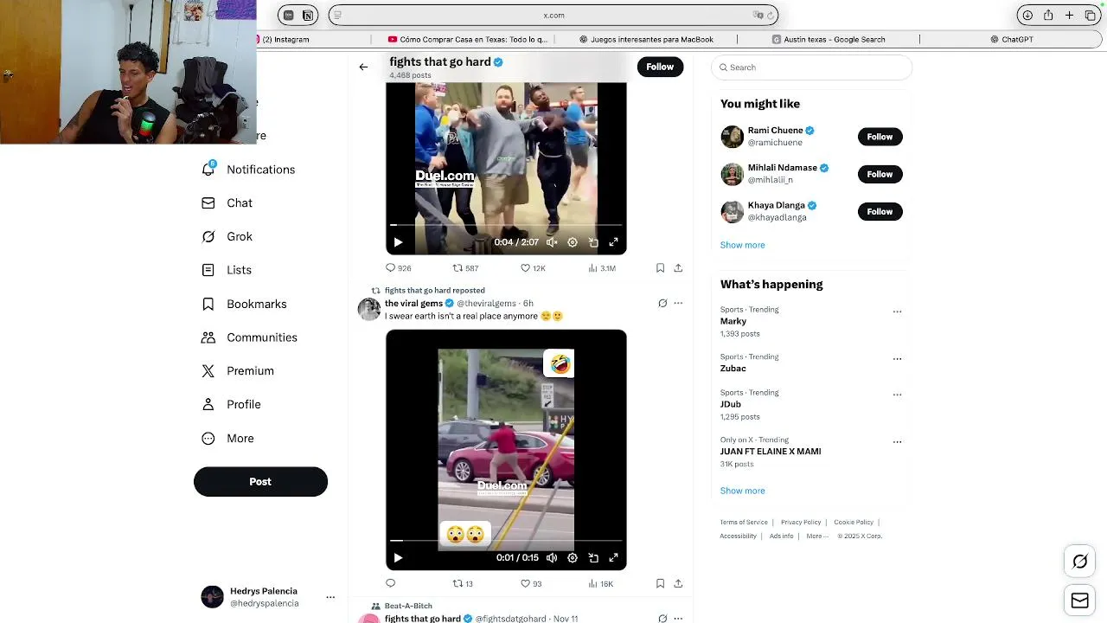Viewport: 1107px width, 623px height.
Task: Open Premium X icon in sidebar
Action: coord(208,370)
